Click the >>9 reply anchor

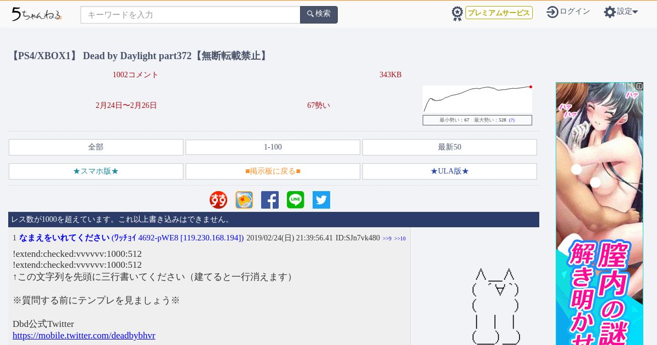(387, 239)
